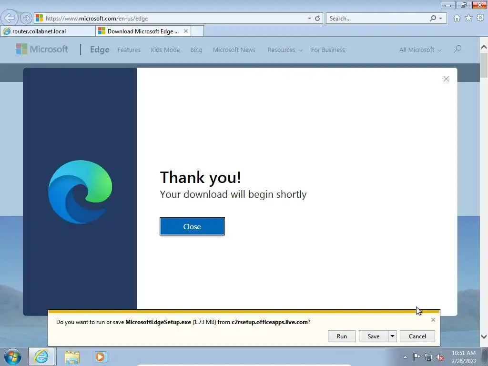Open the For Business link
Image resolution: width=488 pixels, height=366 pixels.
coord(328,50)
